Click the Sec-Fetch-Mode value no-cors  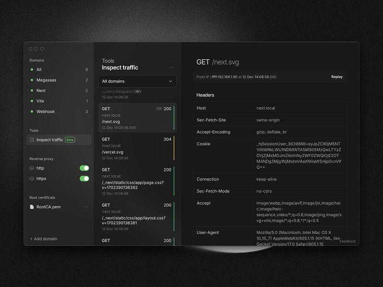264,191
